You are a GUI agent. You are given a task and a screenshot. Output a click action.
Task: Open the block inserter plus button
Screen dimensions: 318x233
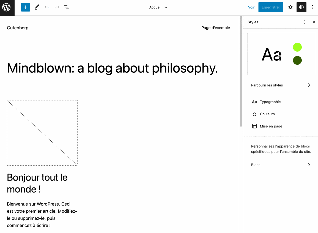(26, 7)
